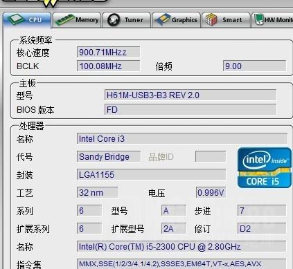Click the instruction set field starting with MMX

coord(181,263)
